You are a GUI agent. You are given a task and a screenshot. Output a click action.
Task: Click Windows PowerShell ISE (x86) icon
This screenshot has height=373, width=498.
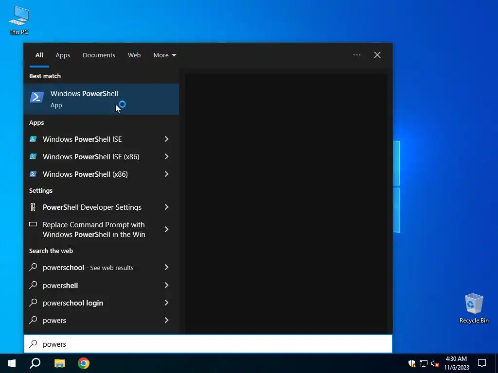(33, 156)
